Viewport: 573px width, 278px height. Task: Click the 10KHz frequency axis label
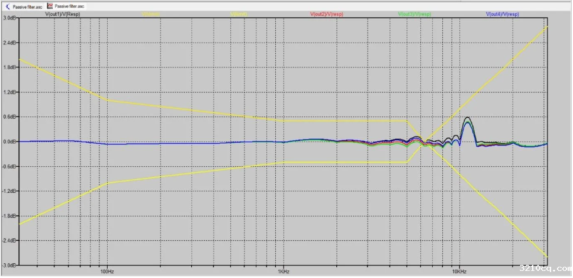(x=459, y=271)
